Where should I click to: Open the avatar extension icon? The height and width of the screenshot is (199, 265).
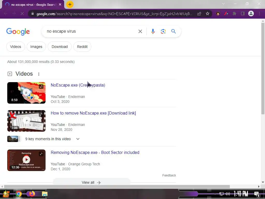[x=218, y=13]
